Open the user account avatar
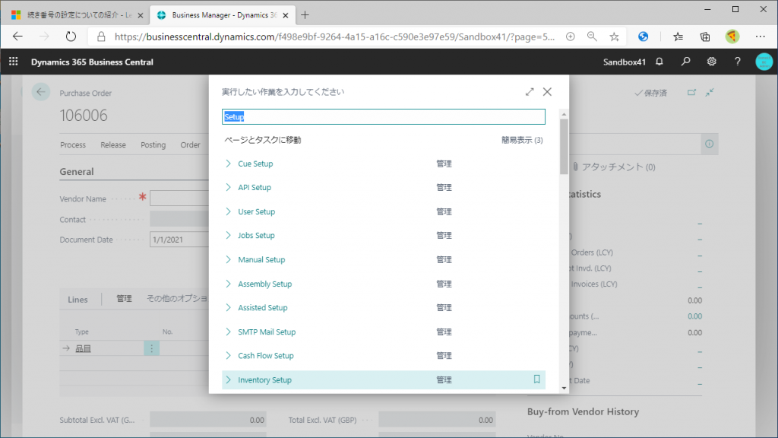Image resolution: width=778 pixels, height=438 pixels. click(x=764, y=62)
